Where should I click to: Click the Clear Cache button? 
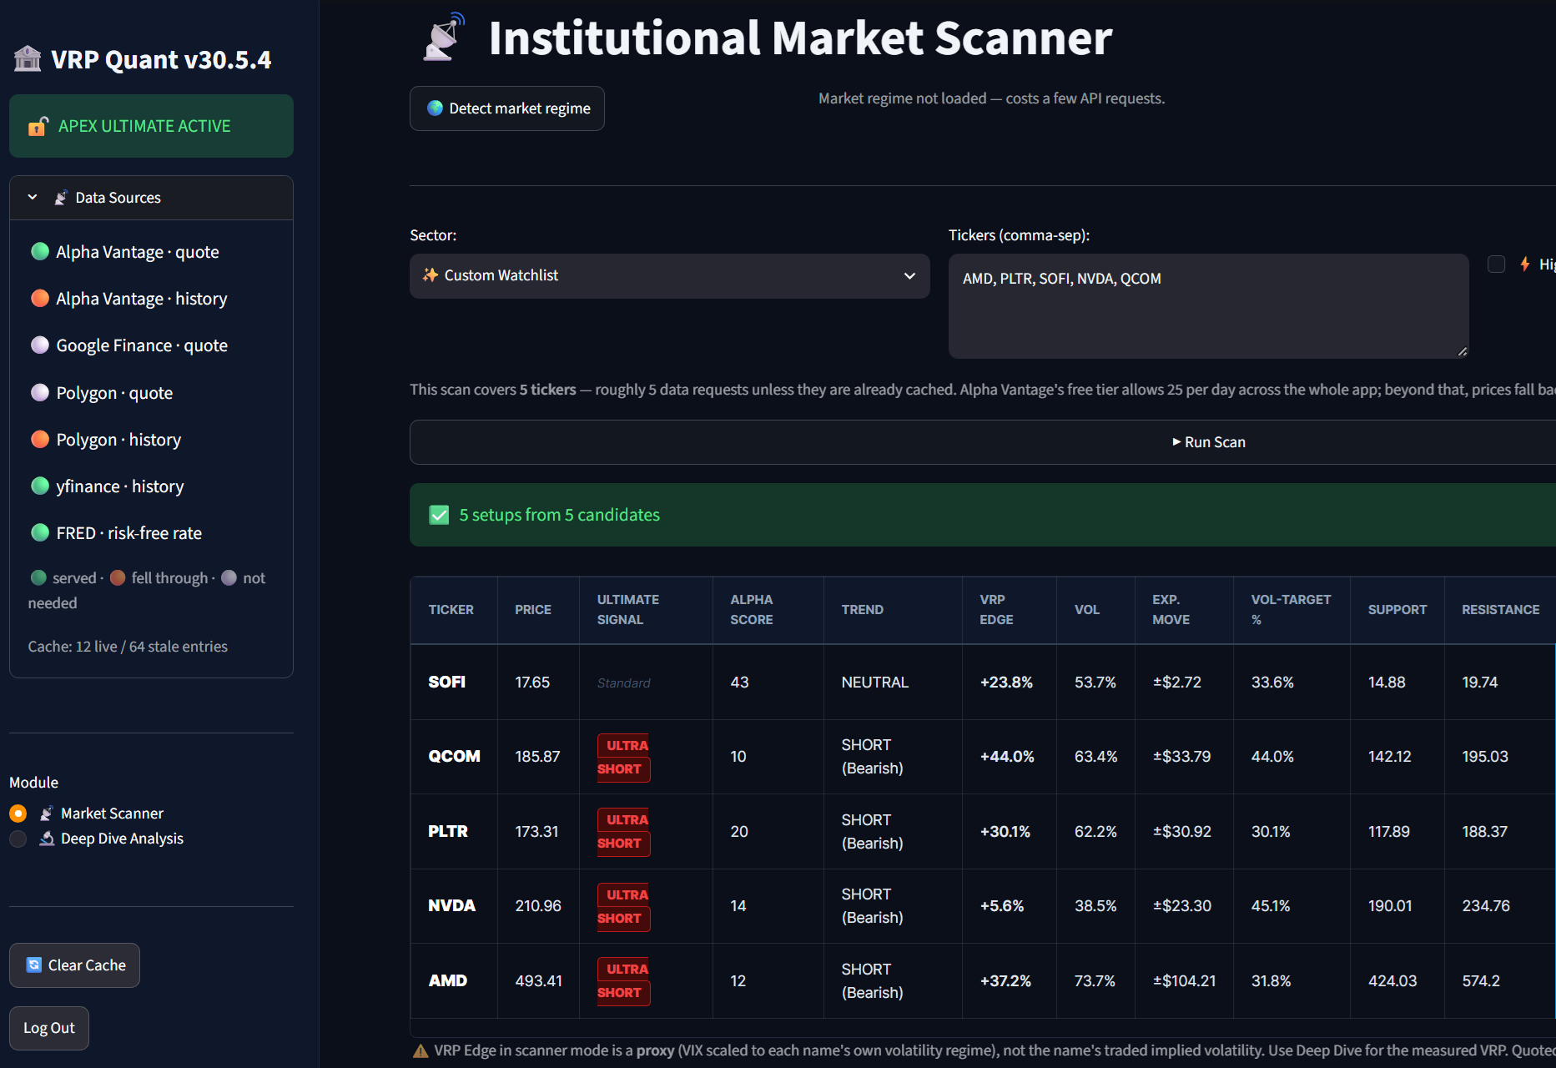pyautogui.click(x=74, y=965)
